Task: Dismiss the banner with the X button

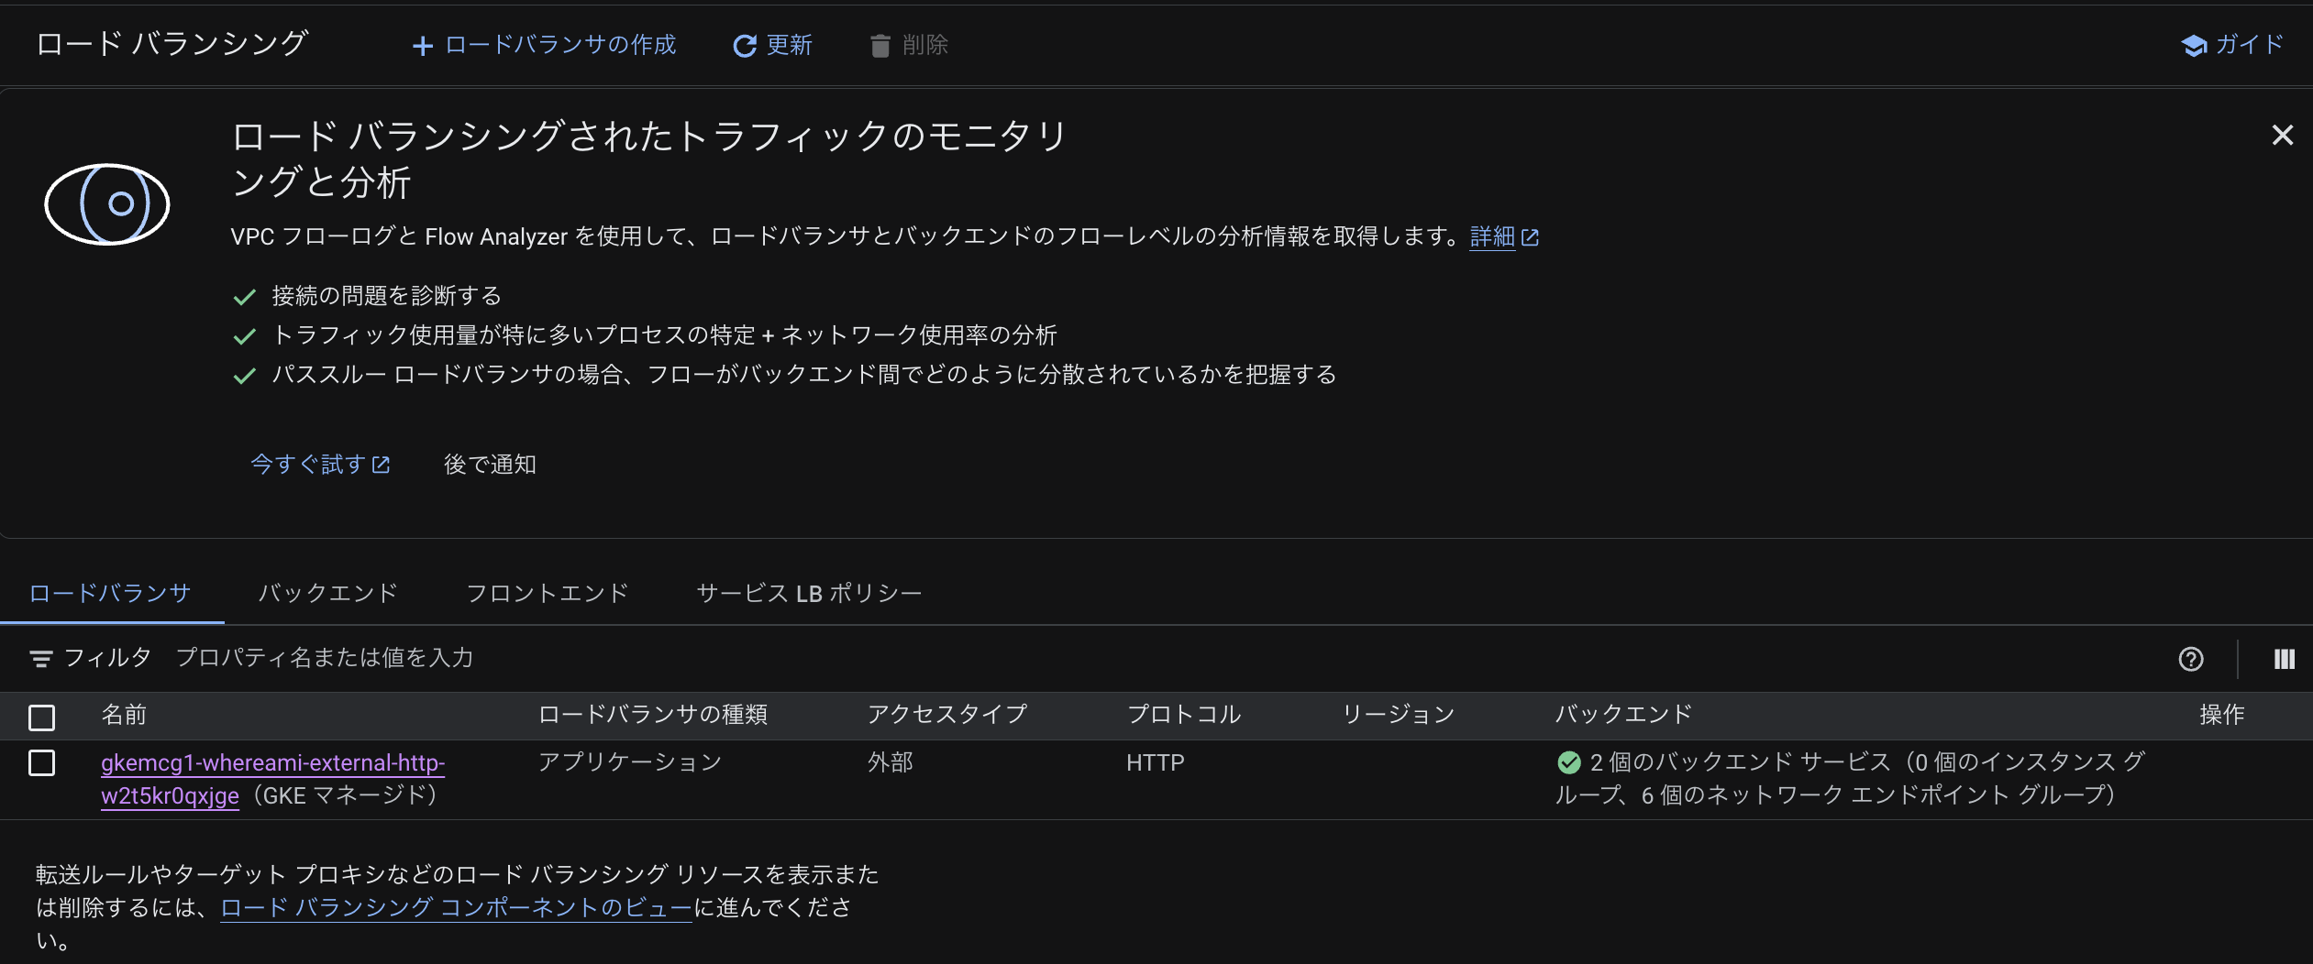Action: pyautogui.click(x=2285, y=136)
